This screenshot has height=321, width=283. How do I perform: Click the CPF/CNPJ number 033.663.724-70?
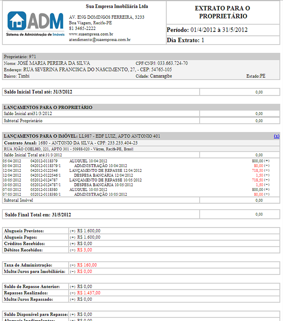[x=173, y=64]
